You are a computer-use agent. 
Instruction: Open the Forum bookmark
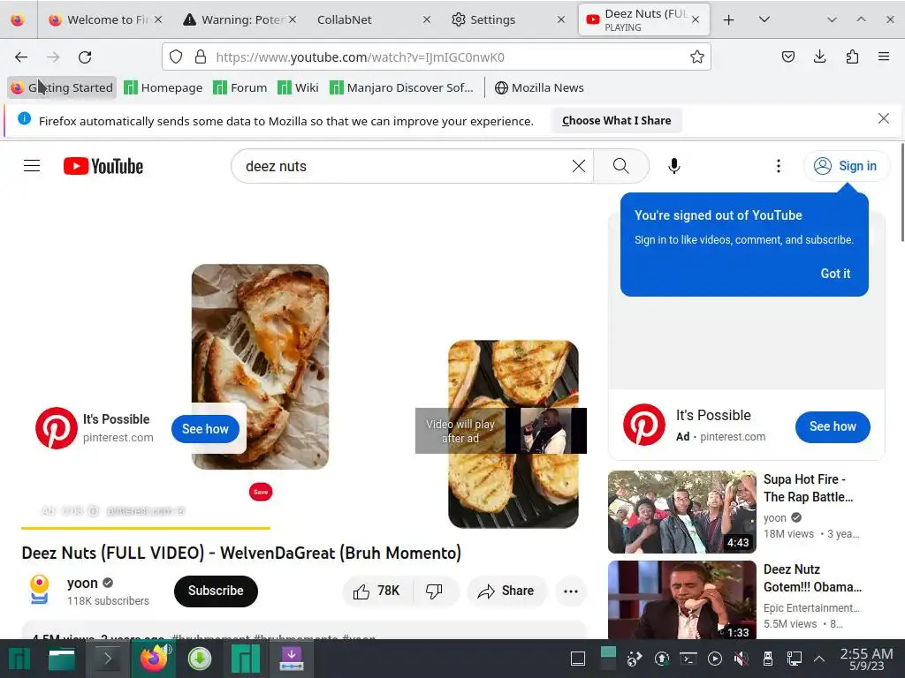[240, 87]
